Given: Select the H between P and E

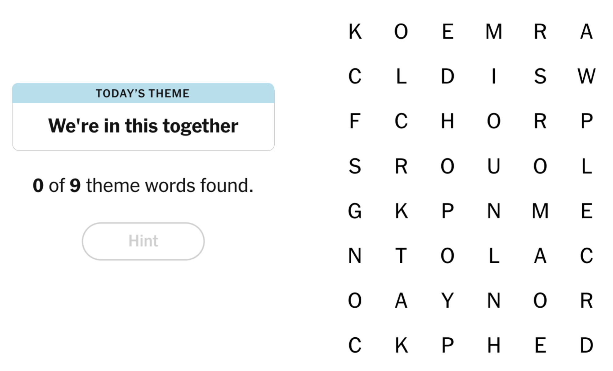Looking at the screenshot, I should click(x=493, y=345).
